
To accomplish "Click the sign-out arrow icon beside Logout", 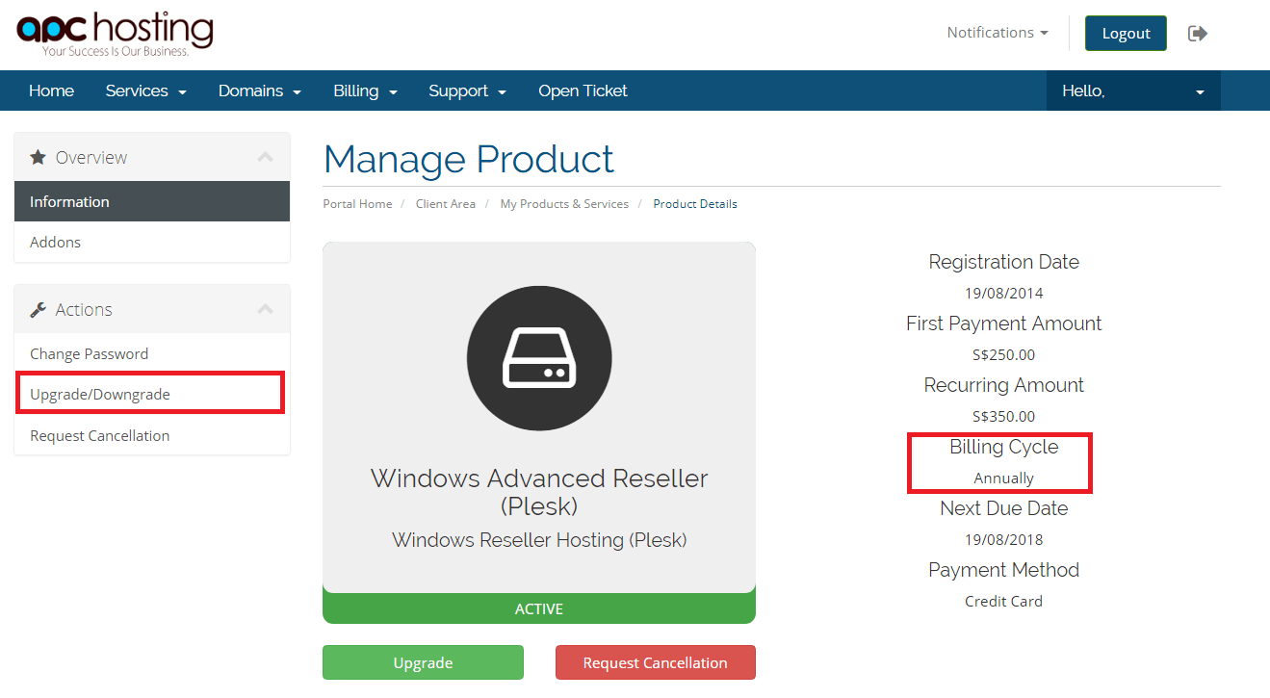I will click(1198, 34).
